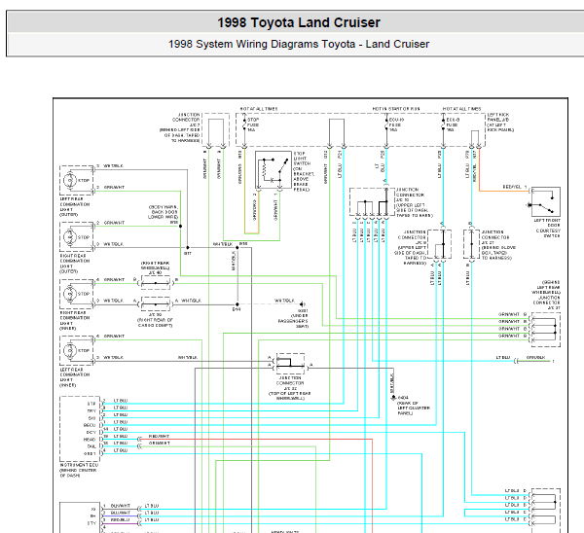
Task: Click the D14 splice dot
Action: click(237, 304)
